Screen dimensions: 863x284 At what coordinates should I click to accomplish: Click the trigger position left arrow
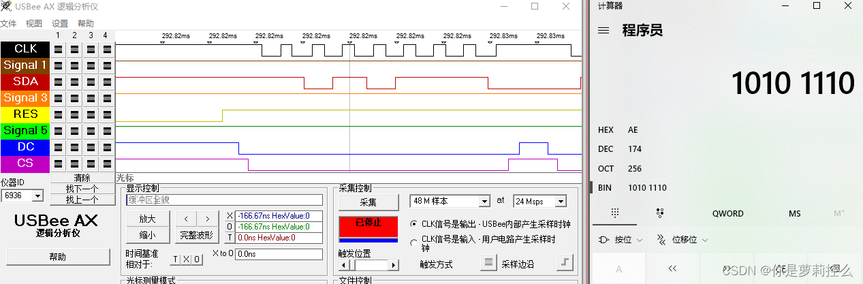pos(343,264)
